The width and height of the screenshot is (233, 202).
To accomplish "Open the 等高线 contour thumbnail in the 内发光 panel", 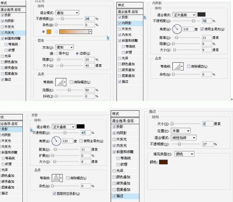I will click(59, 82).
